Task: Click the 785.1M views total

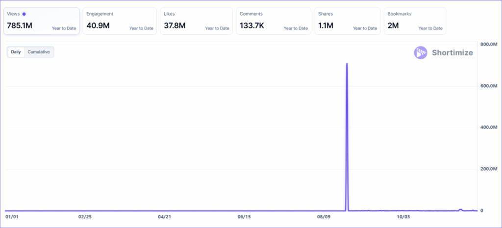Action: (20, 25)
